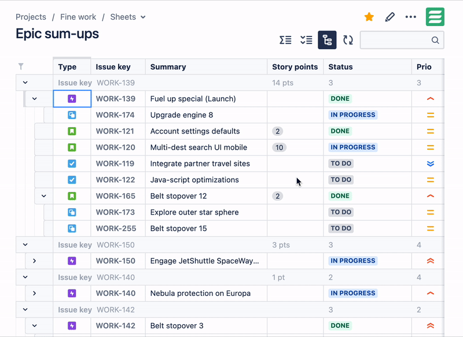Click summary 'Java-script optimizations'

194,180
